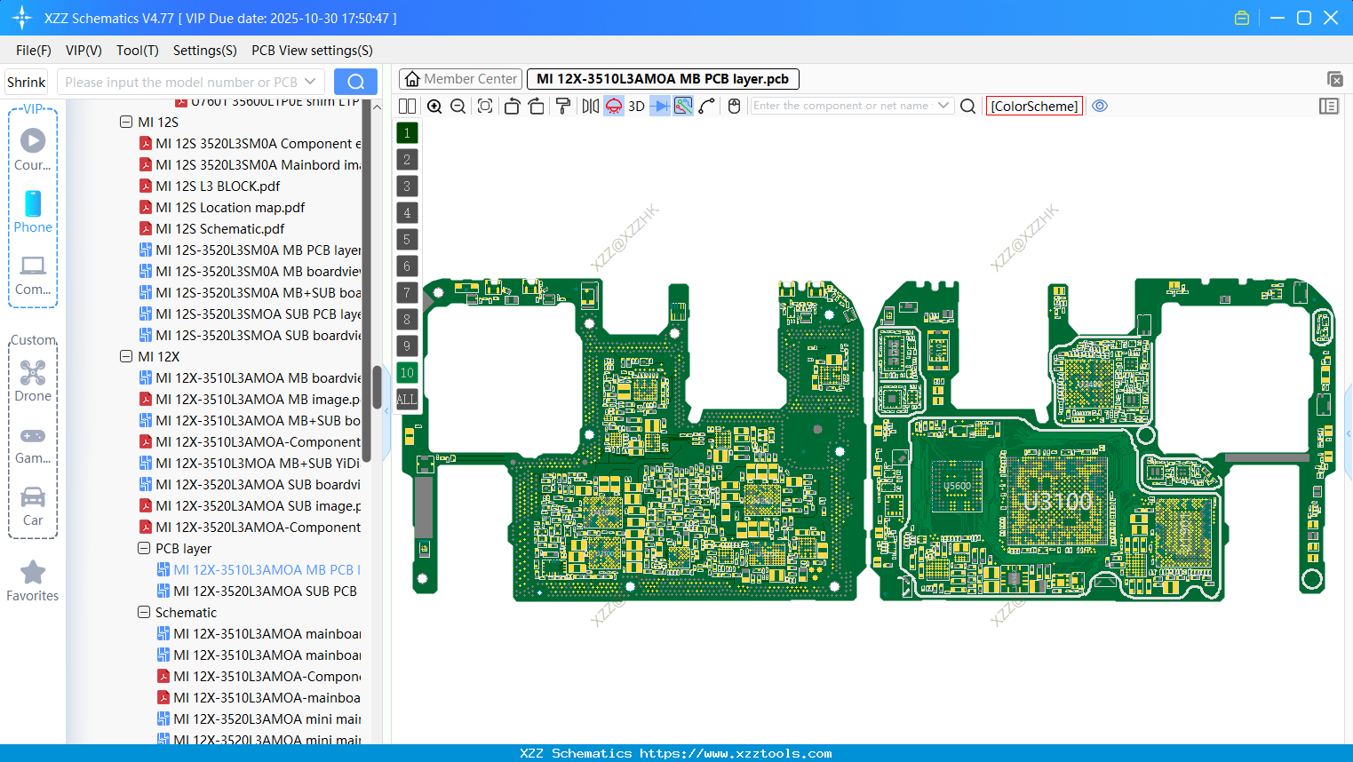Select the Drone category in the sidebar
1353x762 pixels.
tap(33, 377)
